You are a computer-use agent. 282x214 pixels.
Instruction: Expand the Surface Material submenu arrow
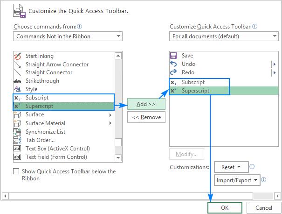[x=110, y=123]
